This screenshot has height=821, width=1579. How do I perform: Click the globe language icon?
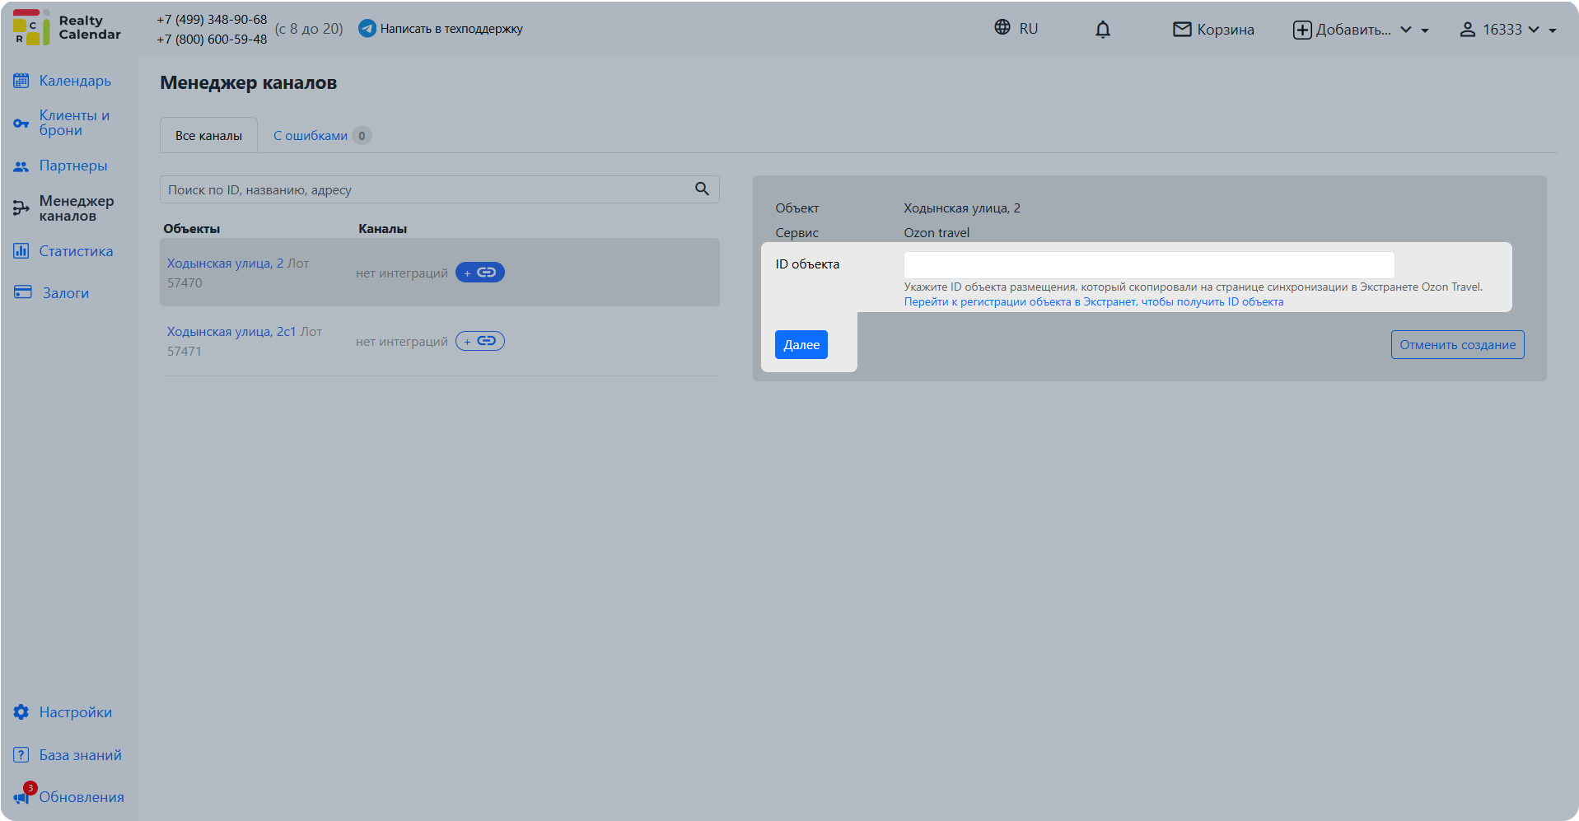click(1002, 27)
